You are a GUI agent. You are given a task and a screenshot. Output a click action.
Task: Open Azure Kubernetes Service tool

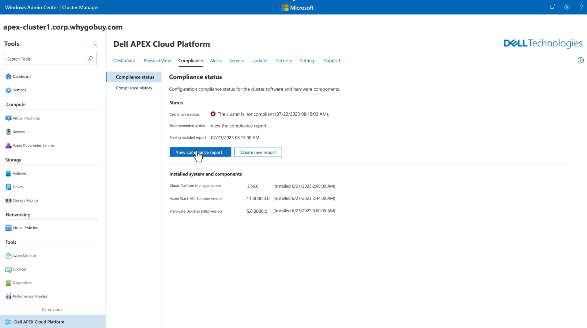[x=33, y=146]
